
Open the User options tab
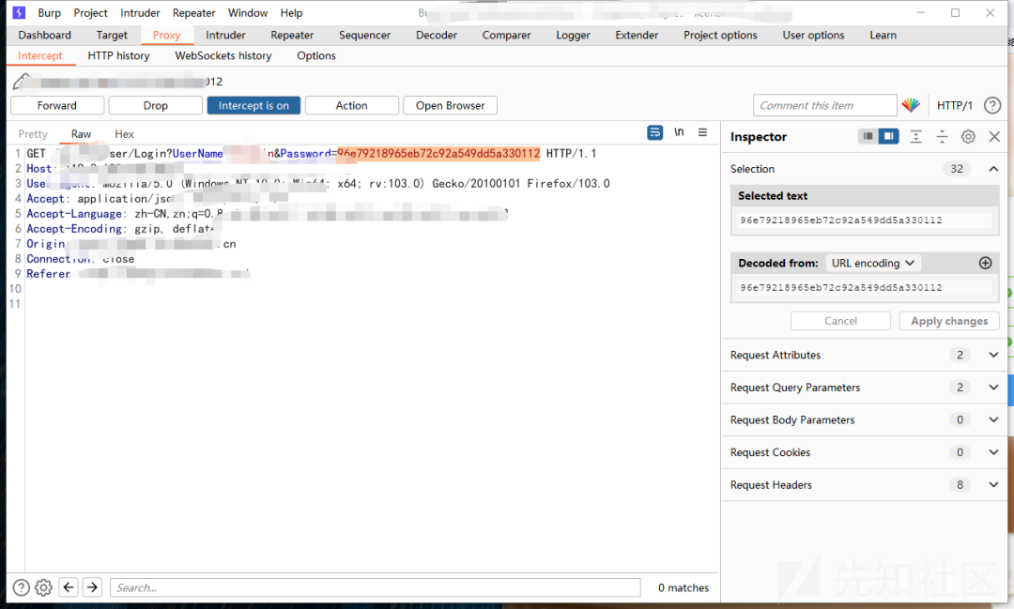tap(813, 35)
